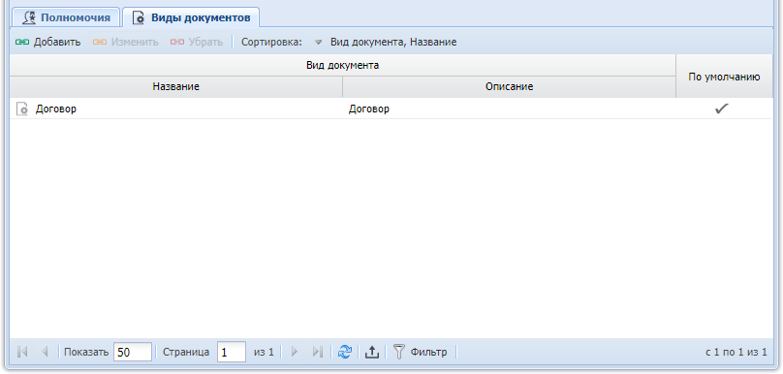Click the Виды документов tab icon
The image size is (783, 374).
(140, 18)
